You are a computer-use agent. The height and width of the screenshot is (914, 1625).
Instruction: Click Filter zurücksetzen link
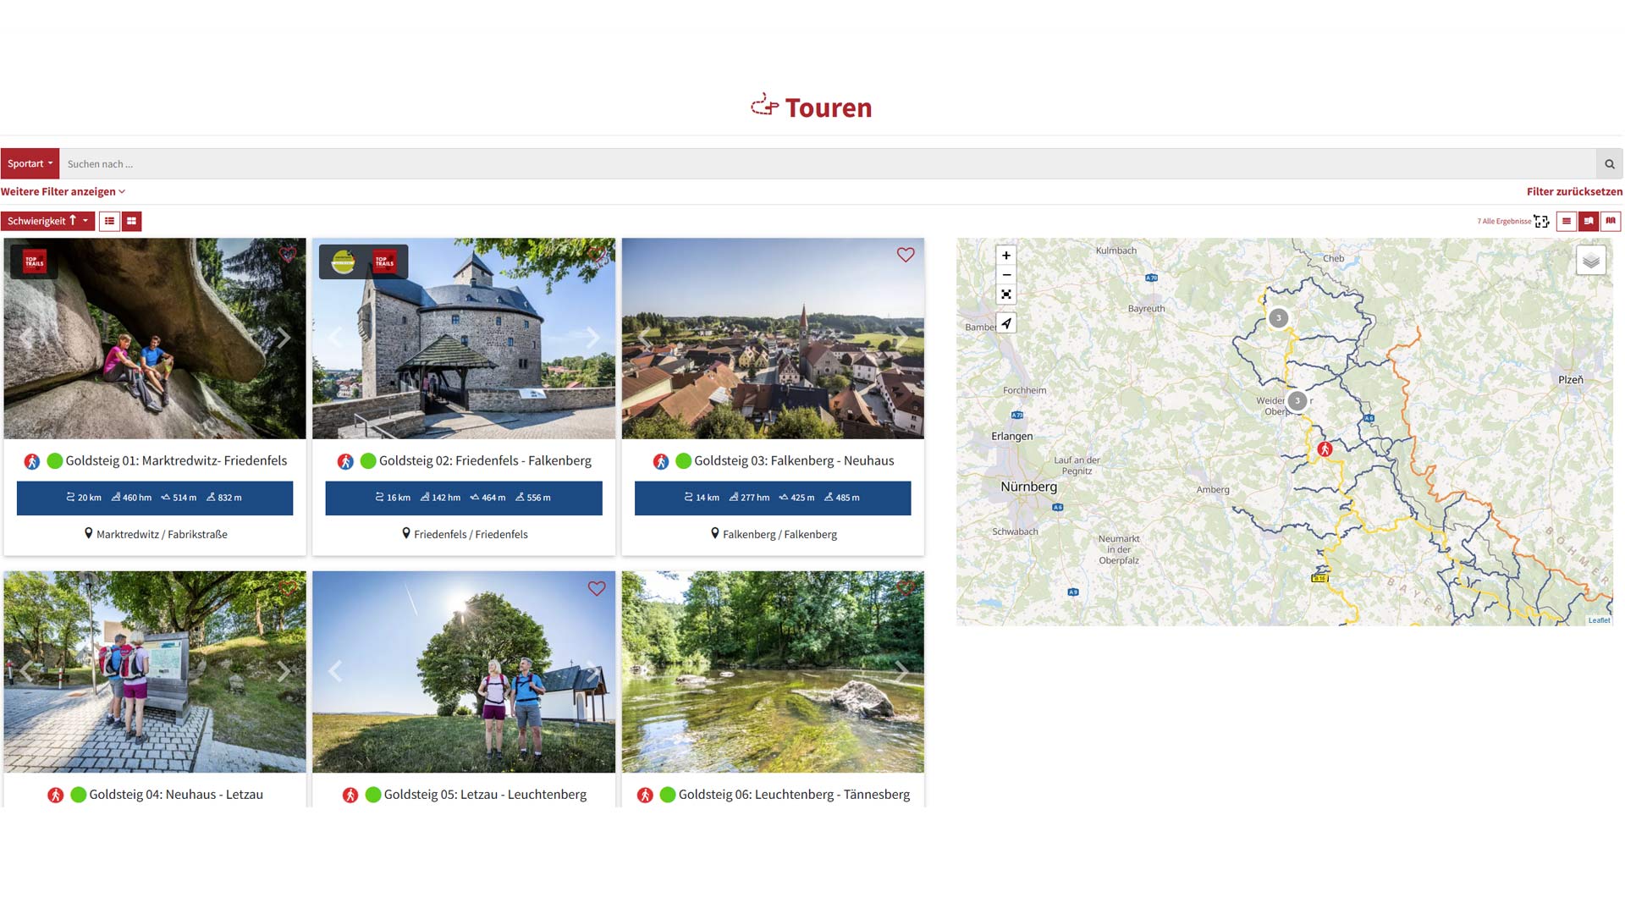pyautogui.click(x=1573, y=192)
